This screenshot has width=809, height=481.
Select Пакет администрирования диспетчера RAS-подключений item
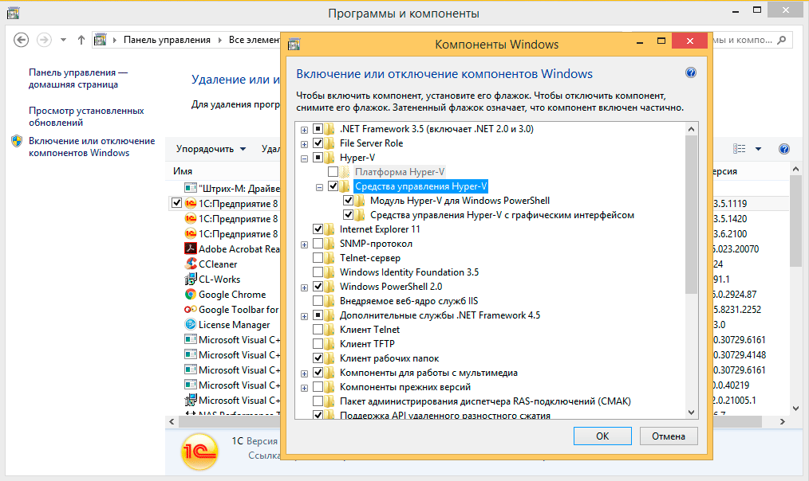(x=485, y=401)
